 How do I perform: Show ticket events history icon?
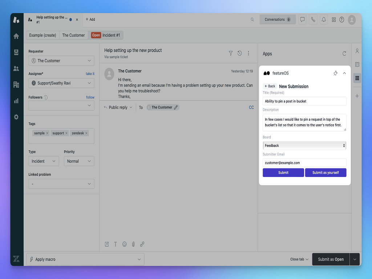point(240,53)
